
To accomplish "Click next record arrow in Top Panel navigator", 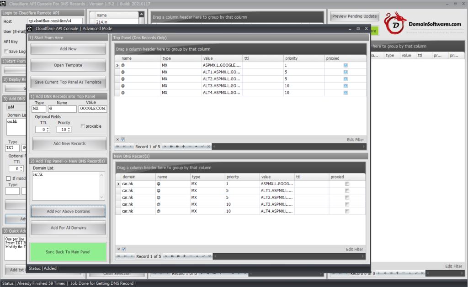I will [165, 146].
